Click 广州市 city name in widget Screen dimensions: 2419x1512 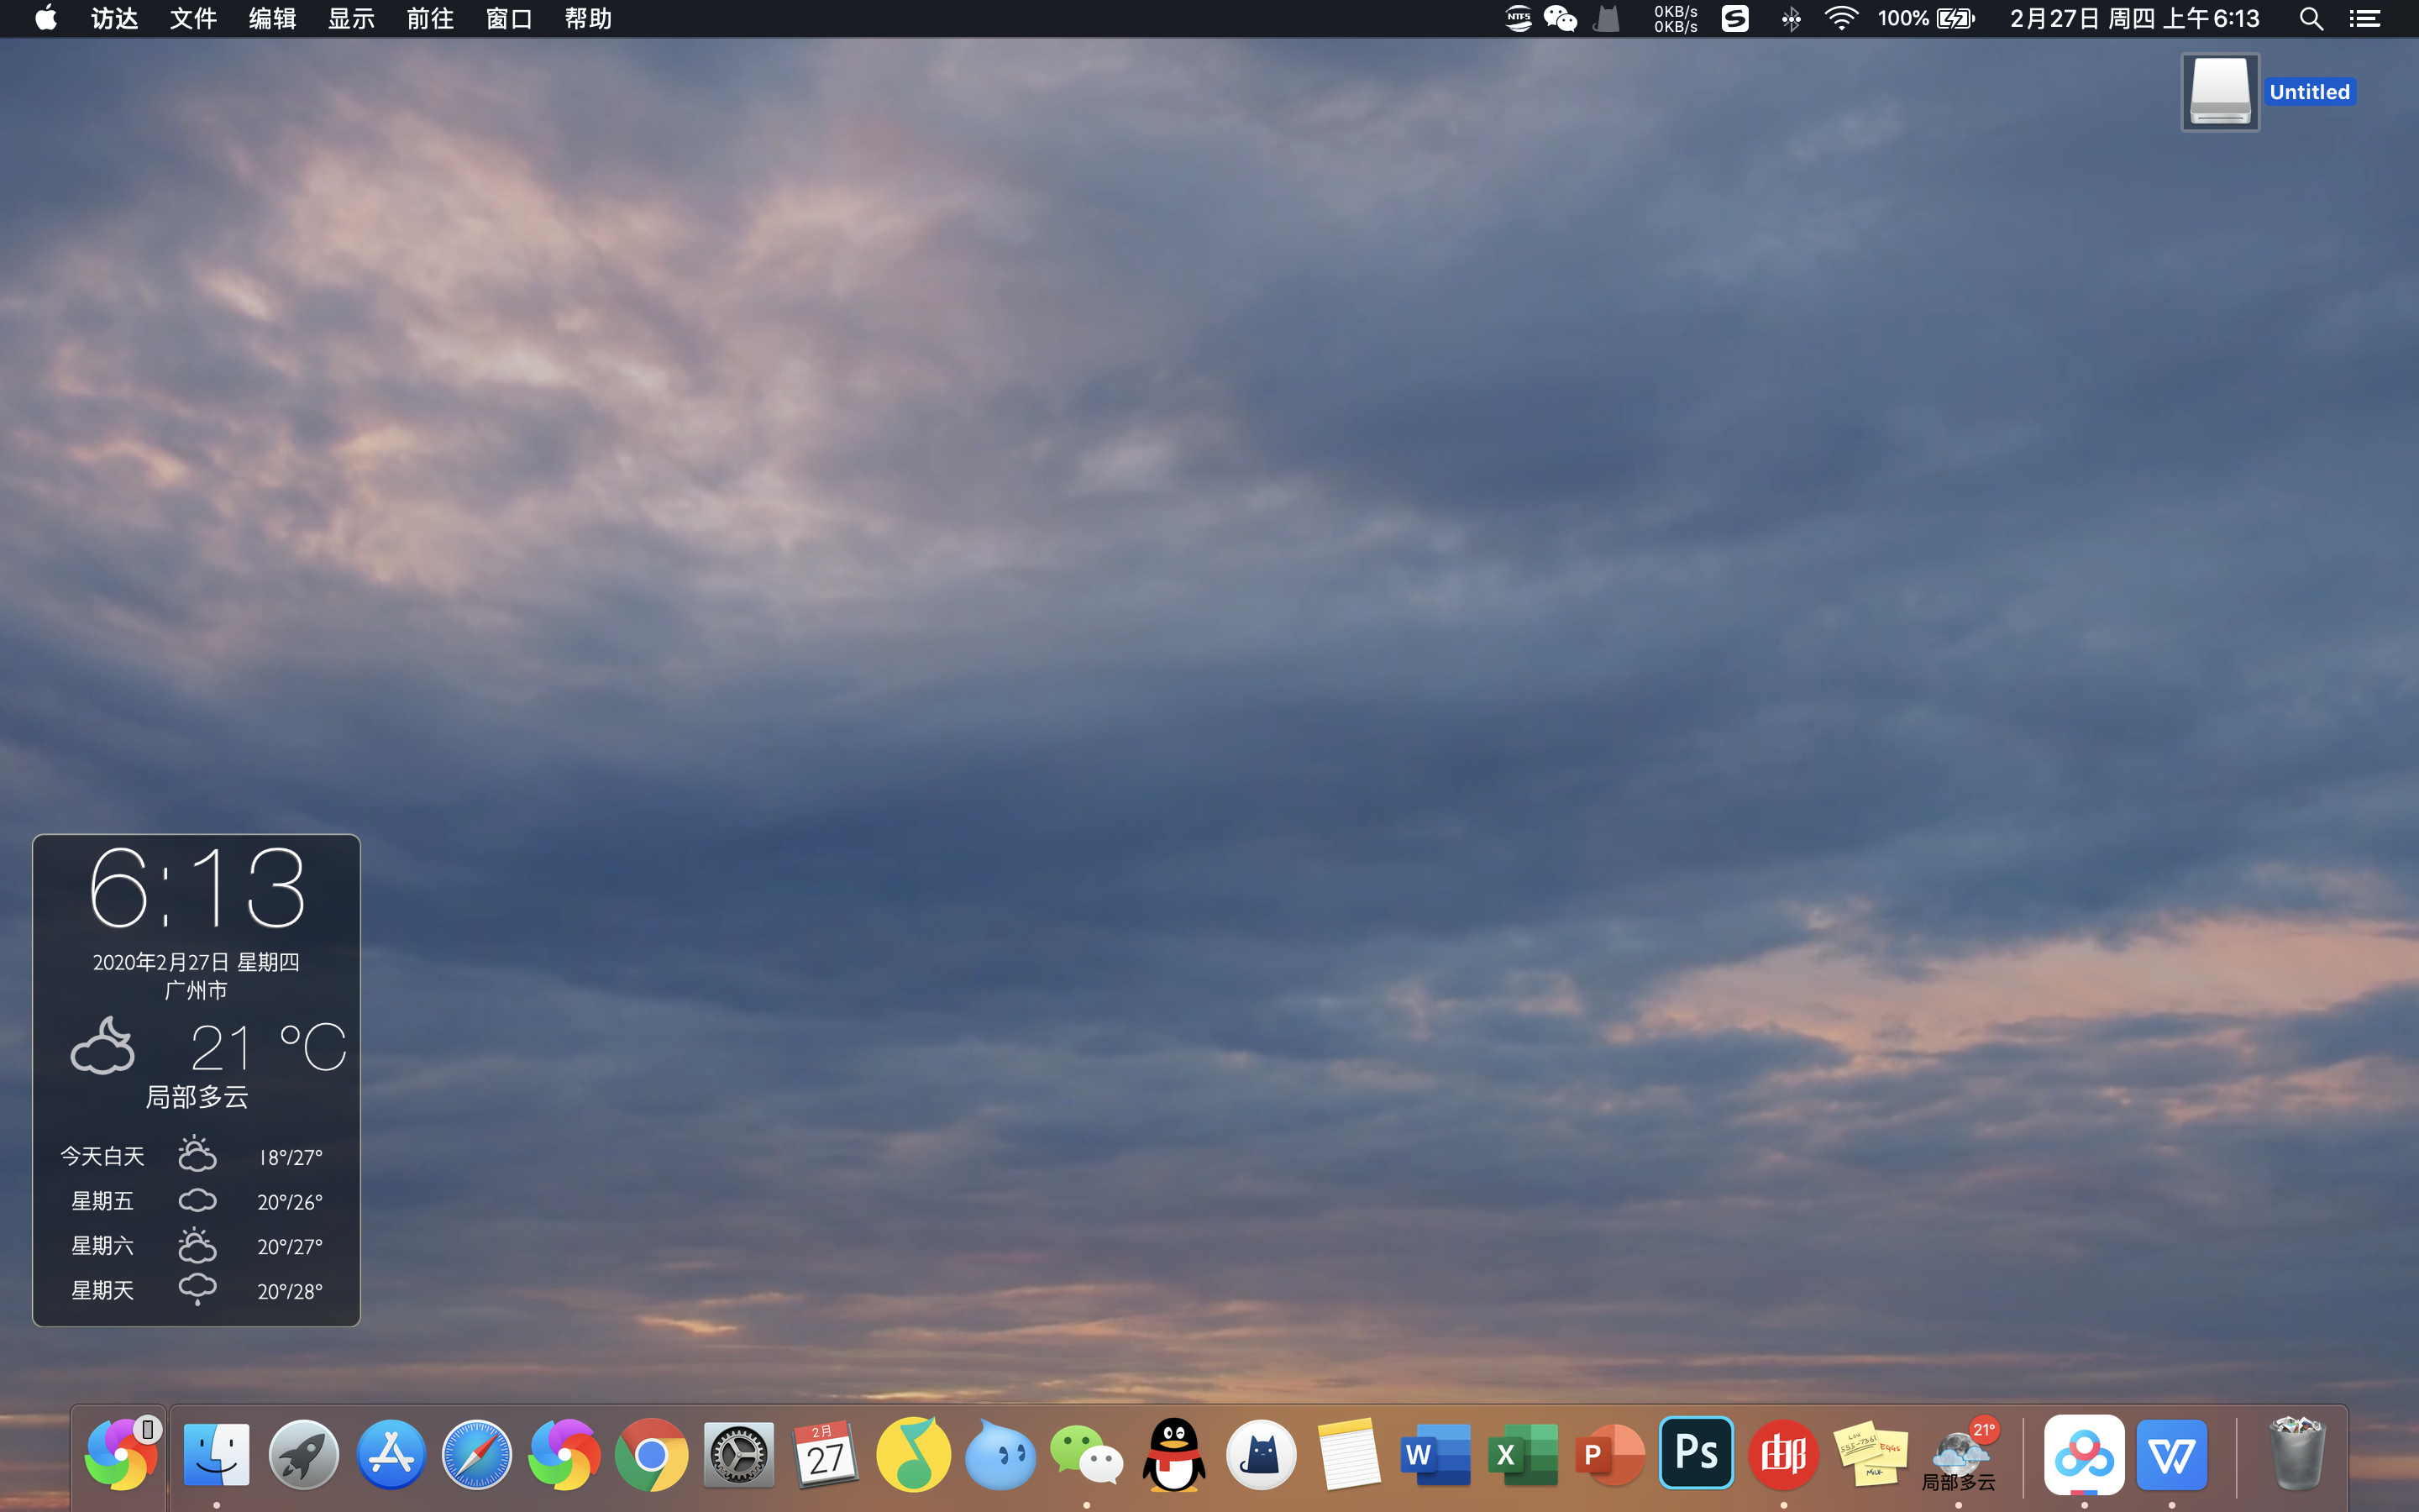click(196, 990)
